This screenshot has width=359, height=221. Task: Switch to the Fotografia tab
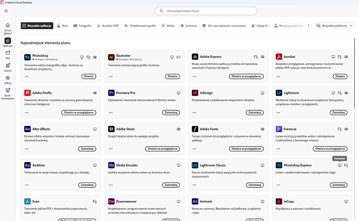[82, 26]
